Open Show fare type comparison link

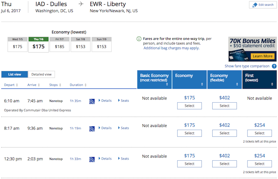247,66
